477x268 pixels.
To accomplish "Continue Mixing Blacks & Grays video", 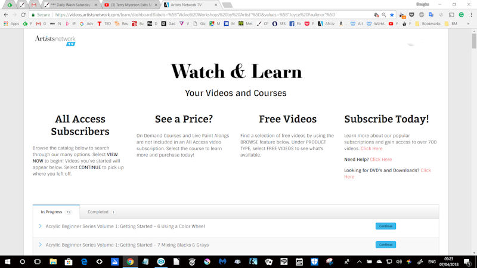I will pyautogui.click(x=385, y=245).
